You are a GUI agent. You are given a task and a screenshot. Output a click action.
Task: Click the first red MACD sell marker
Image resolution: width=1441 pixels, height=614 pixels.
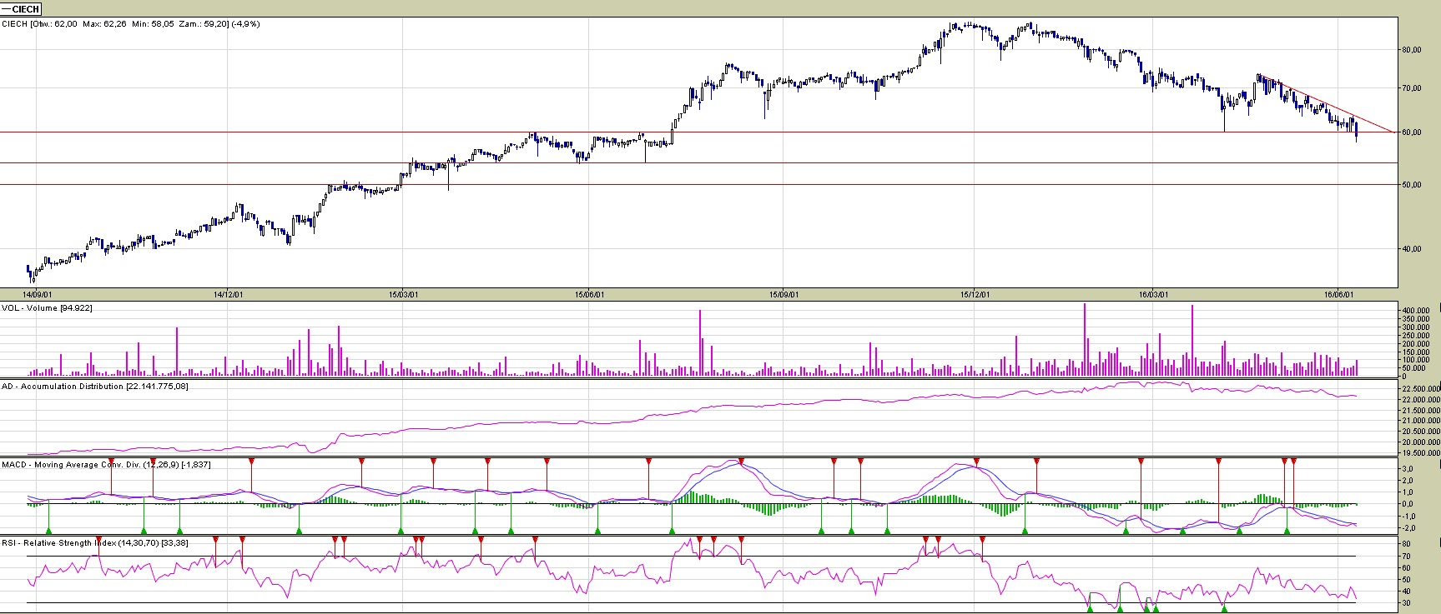[111, 461]
